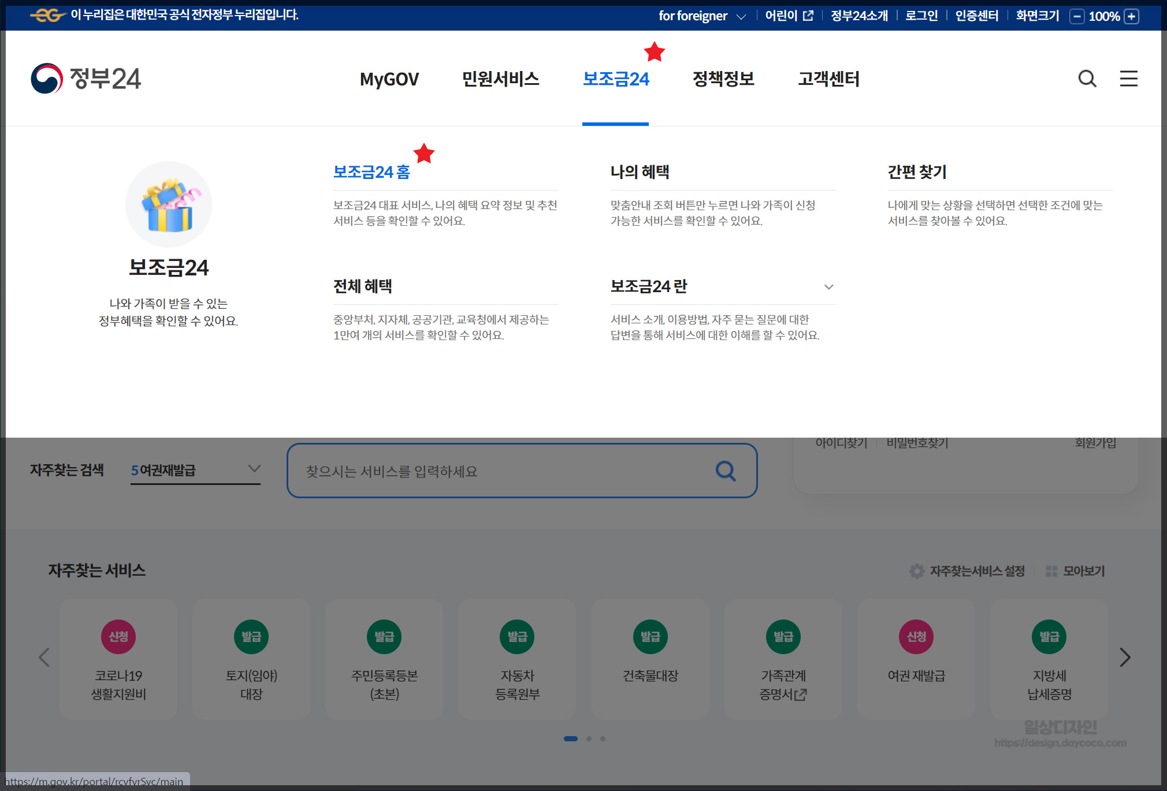Click the zoom-out minus icon beside 100%
Screen dimensions: 1167x791
click(1077, 16)
